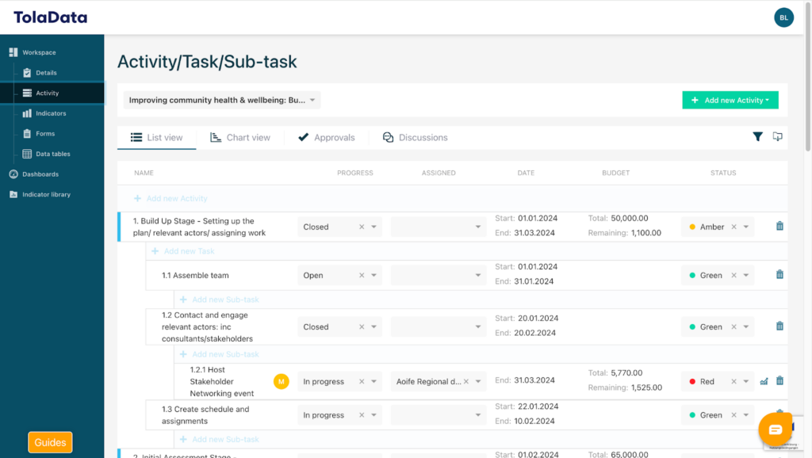Open the Guides button
The height and width of the screenshot is (458, 812).
click(50, 442)
